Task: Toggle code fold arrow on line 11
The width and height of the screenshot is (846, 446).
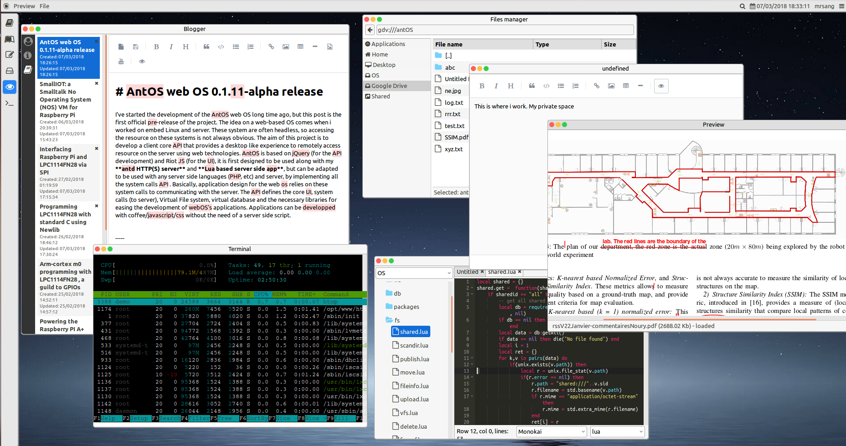Action: [x=472, y=358]
